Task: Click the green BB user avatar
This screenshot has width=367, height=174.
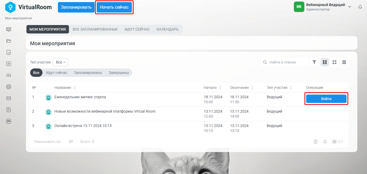Action: point(299,7)
